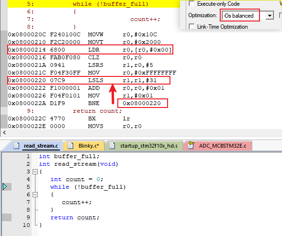This screenshot has height=236, width=282.
Task: Click the read_stream.c tab file icon
Action: (x=16, y=146)
